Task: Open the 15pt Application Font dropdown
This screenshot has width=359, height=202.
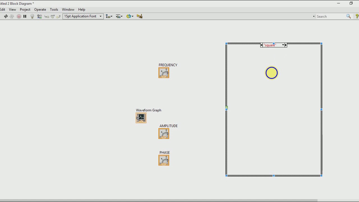Action: coord(83,16)
